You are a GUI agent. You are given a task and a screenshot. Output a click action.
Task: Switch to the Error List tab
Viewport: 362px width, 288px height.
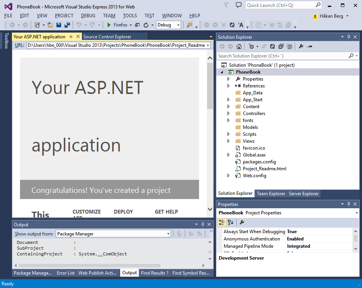tap(66, 273)
